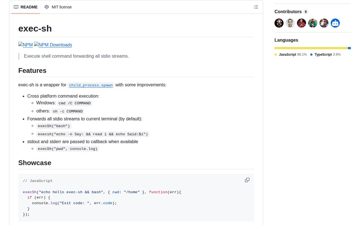Click the Features heading
The image size is (360, 225).
click(32, 71)
